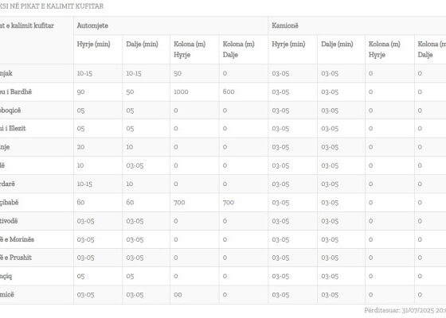Image resolution: width=446 pixels, height=318 pixels.
Task: Click the Automjete Kolona (m) Hyrje header
Action: pos(190,49)
